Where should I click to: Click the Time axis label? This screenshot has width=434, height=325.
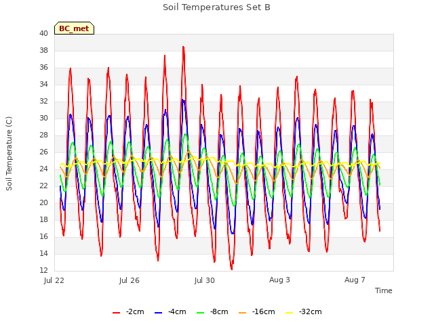(x=384, y=290)
